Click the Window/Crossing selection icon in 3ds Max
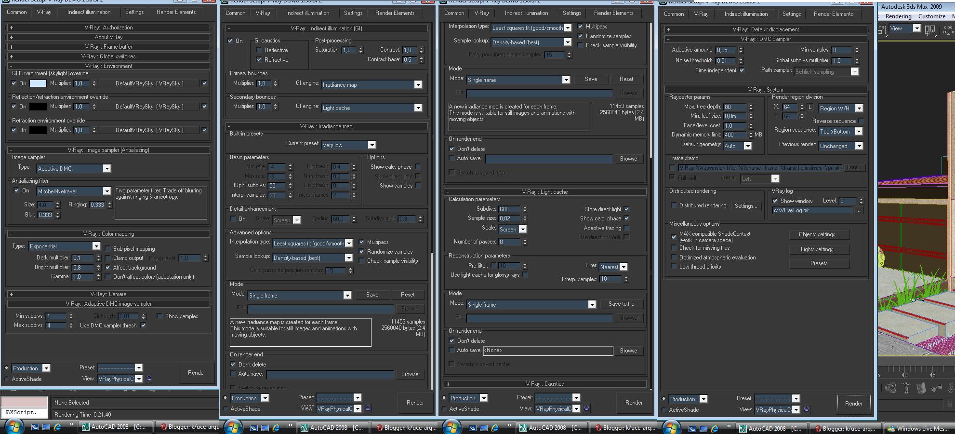Viewport: 955px width, 434px height. click(x=883, y=29)
